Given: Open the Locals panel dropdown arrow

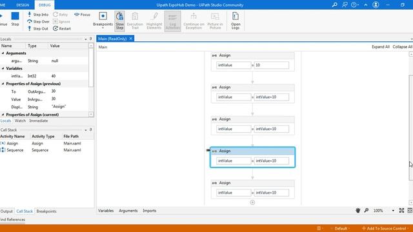Looking at the screenshot, I should (x=86, y=39).
